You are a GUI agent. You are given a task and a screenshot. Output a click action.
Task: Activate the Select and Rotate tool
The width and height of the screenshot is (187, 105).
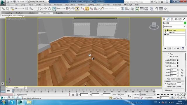coord(49,9)
